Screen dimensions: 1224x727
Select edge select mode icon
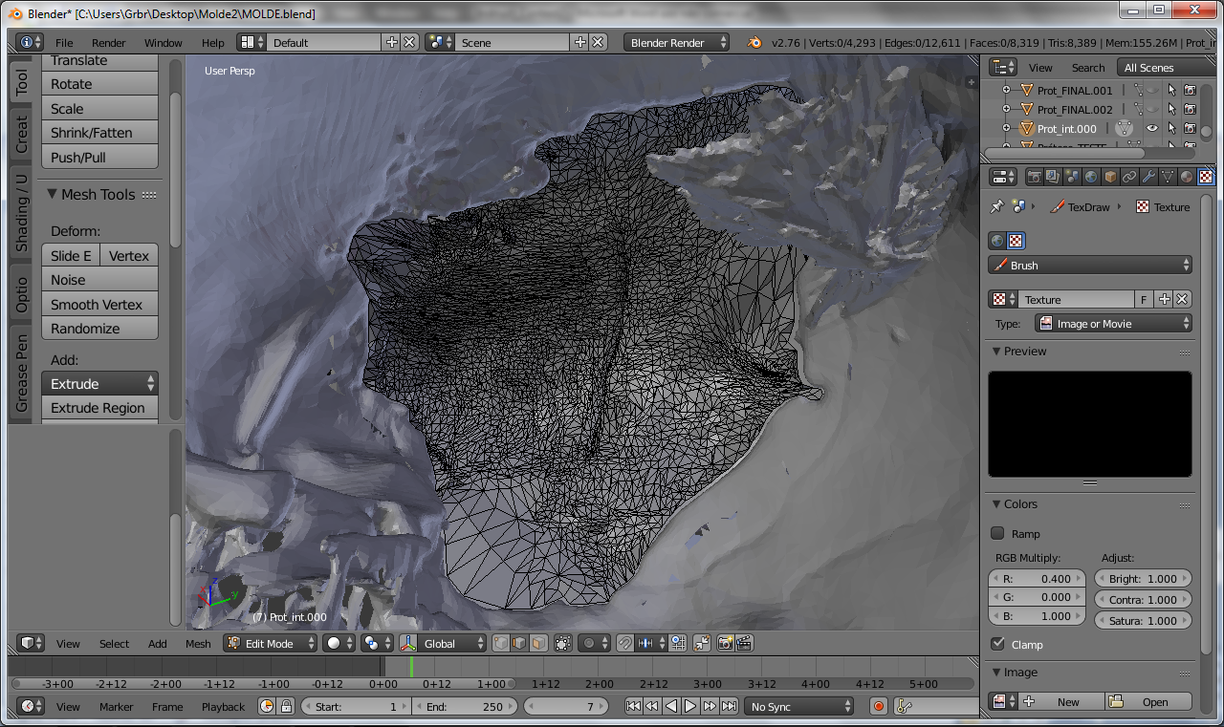519,643
